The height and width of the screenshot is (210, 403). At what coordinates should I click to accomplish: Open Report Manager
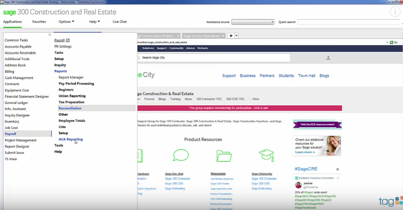pos(71,77)
